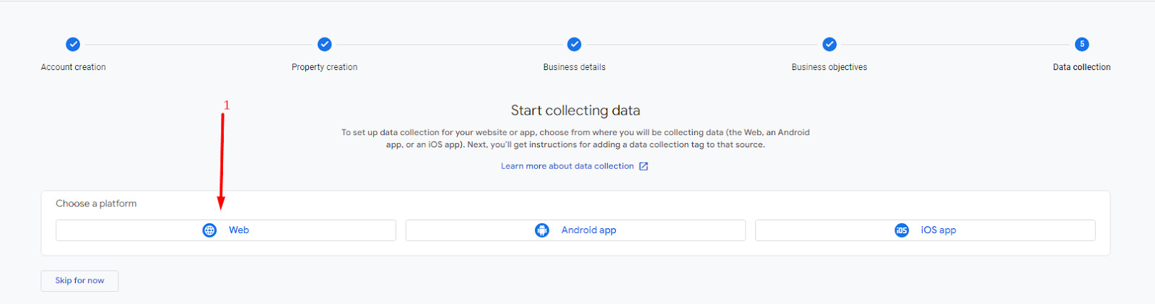Click the globe icon for Web platform
1155x304 pixels.
pyautogui.click(x=209, y=230)
